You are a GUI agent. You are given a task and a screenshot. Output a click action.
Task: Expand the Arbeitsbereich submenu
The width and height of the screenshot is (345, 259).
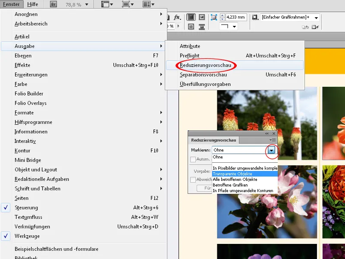pyautogui.click(x=84, y=24)
